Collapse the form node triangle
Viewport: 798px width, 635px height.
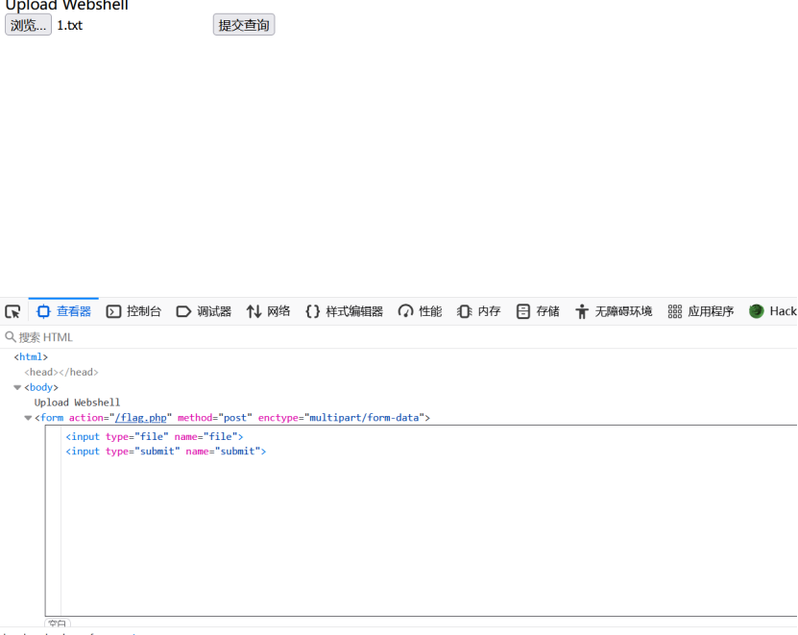click(28, 418)
